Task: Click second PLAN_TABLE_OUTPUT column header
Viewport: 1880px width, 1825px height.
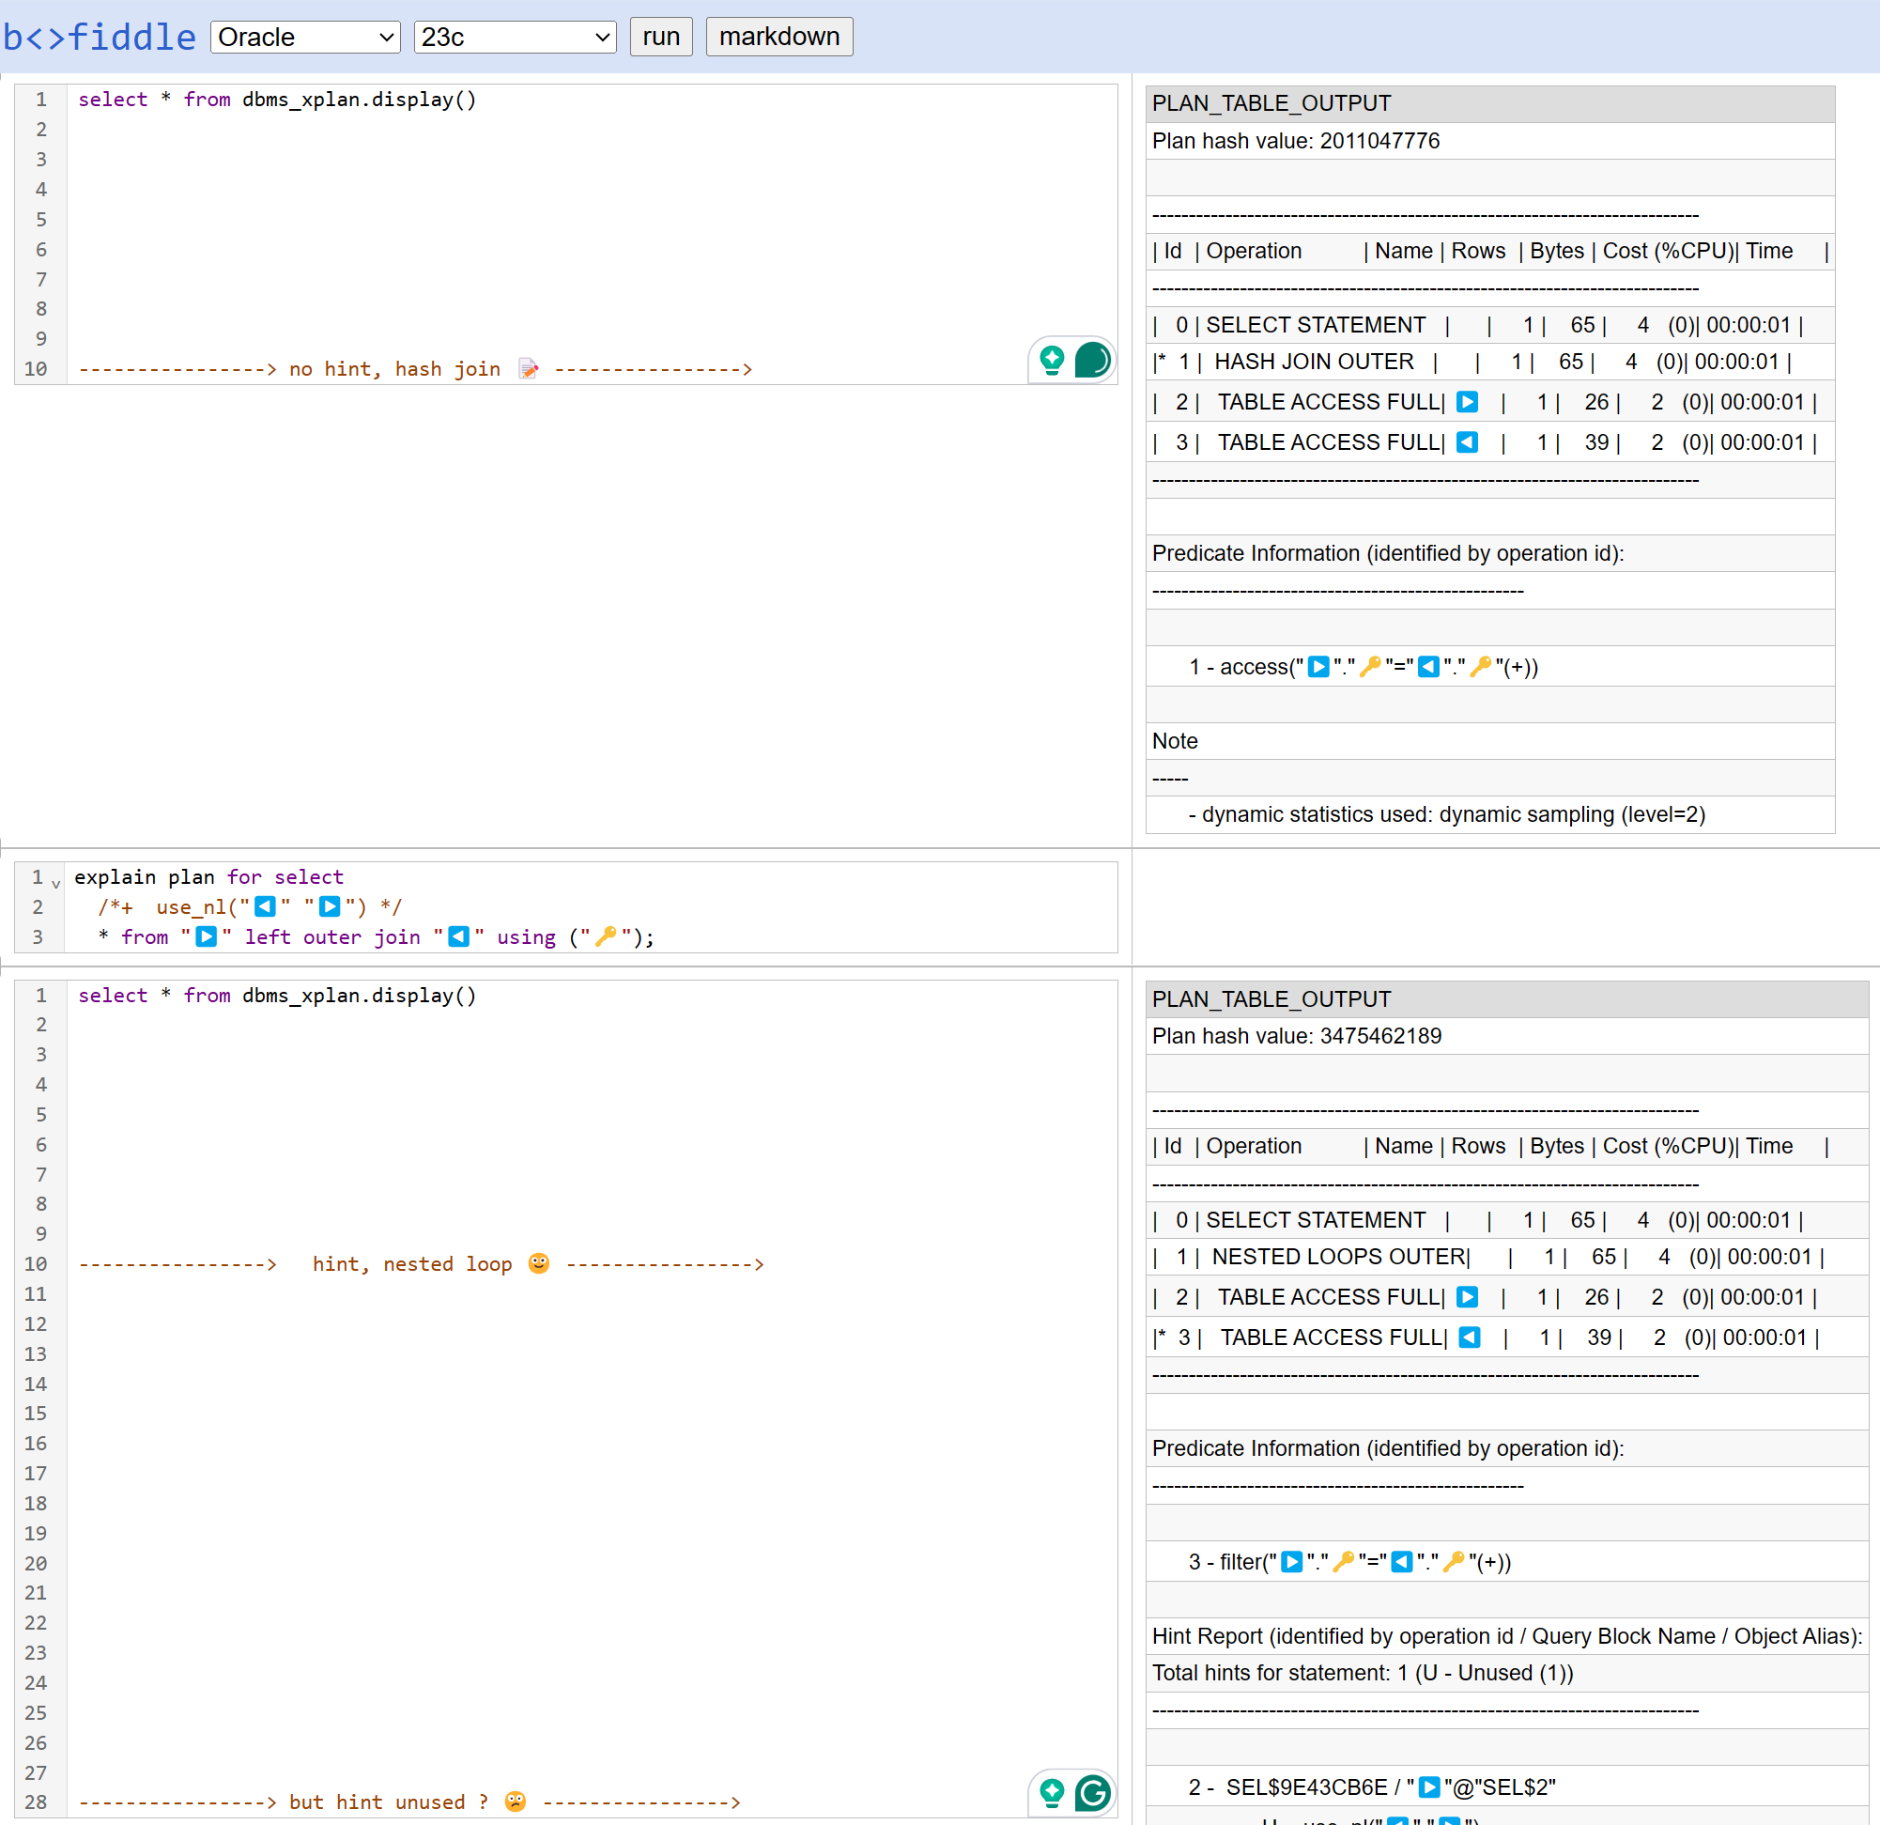Action: pyautogui.click(x=1507, y=998)
